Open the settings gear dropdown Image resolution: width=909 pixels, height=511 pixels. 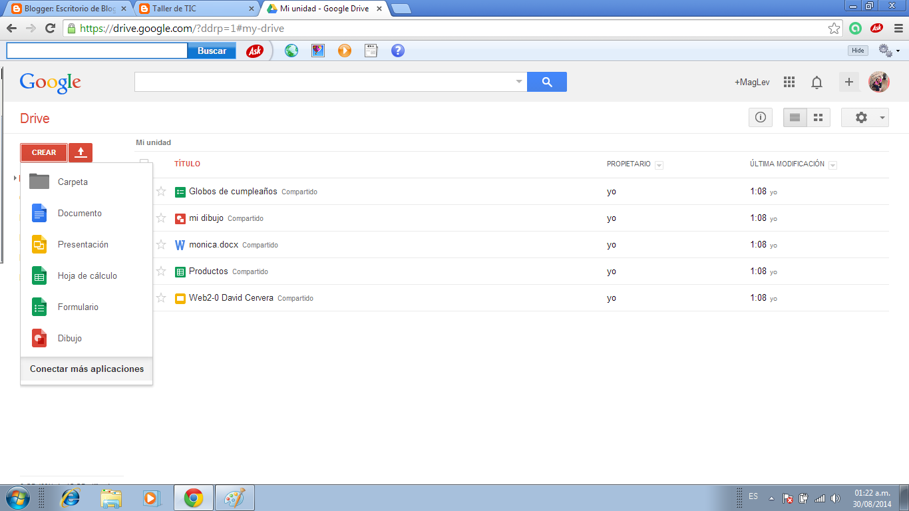[x=864, y=117]
